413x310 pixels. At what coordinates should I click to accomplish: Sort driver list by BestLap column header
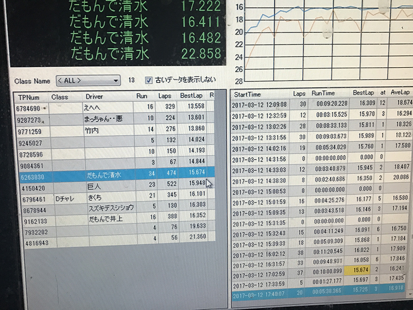tap(191, 96)
